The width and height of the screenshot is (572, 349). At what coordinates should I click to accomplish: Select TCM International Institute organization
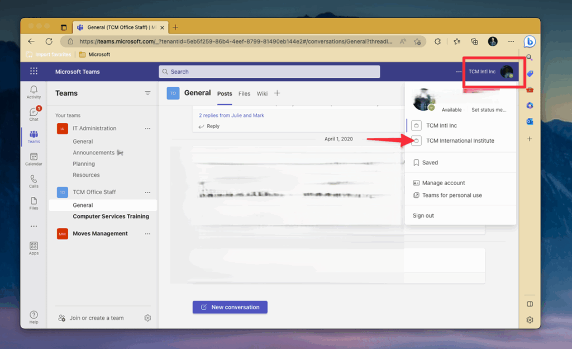pos(460,141)
